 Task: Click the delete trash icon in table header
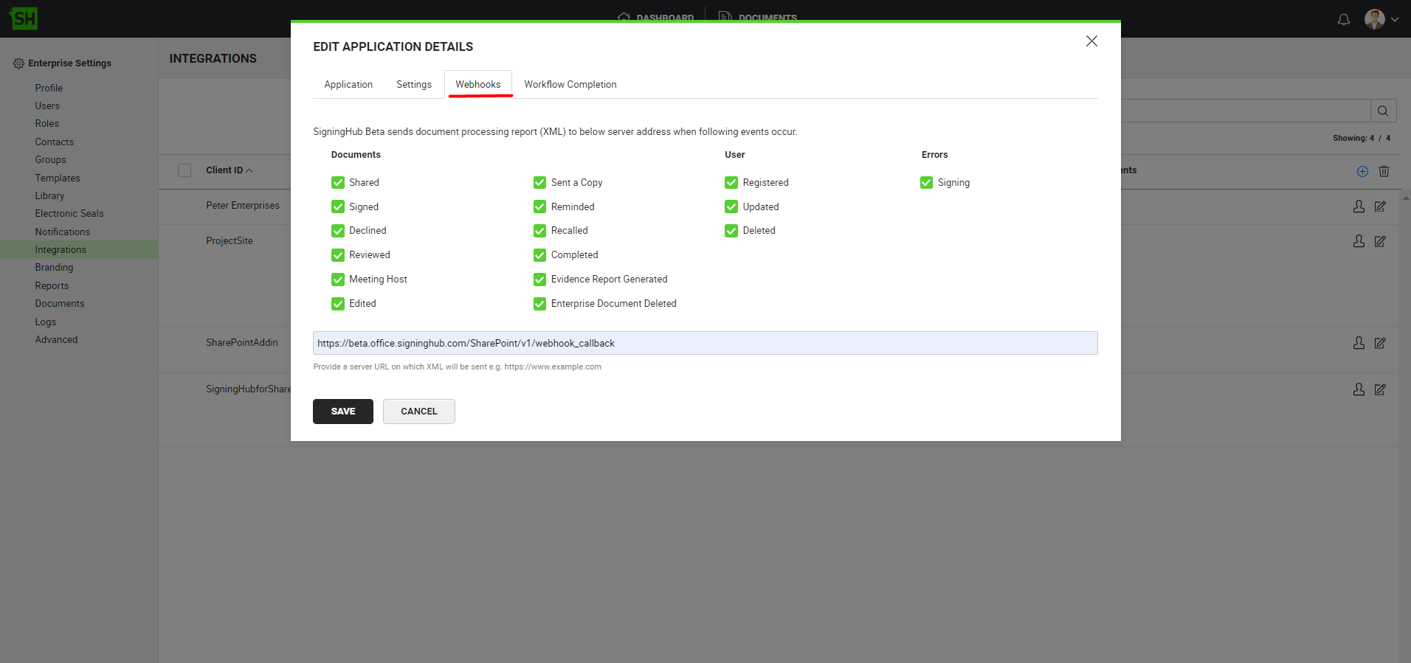click(x=1384, y=171)
